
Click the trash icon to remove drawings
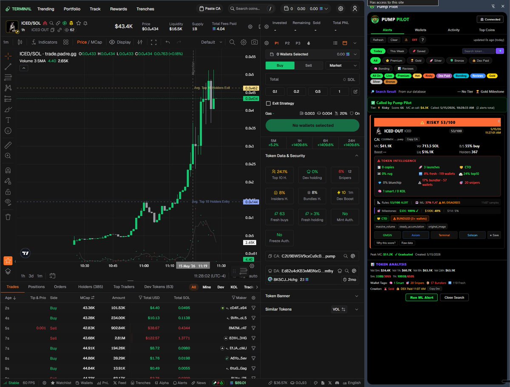tap(8, 217)
